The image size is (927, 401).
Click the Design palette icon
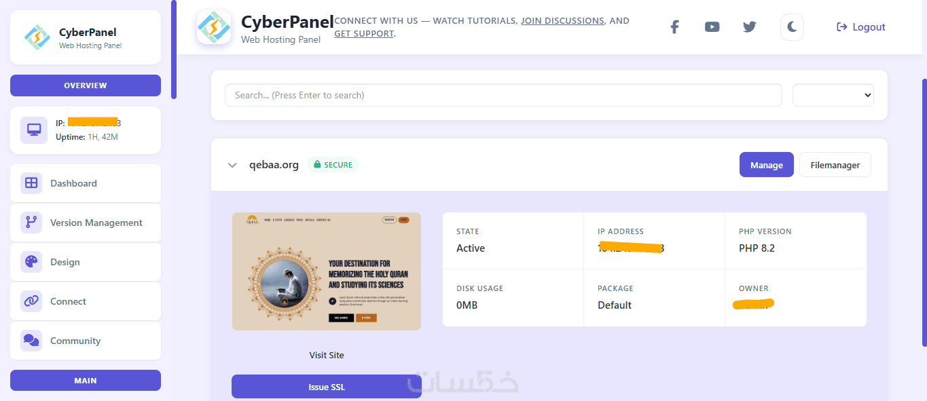pos(31,262)
